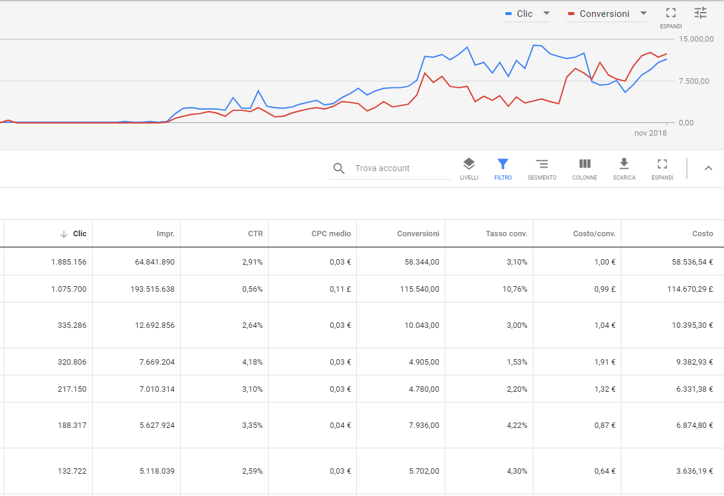Sort by Costo/conv. column header
The image size is (724, 496).
pyautogui.click(x=594, y=234)
